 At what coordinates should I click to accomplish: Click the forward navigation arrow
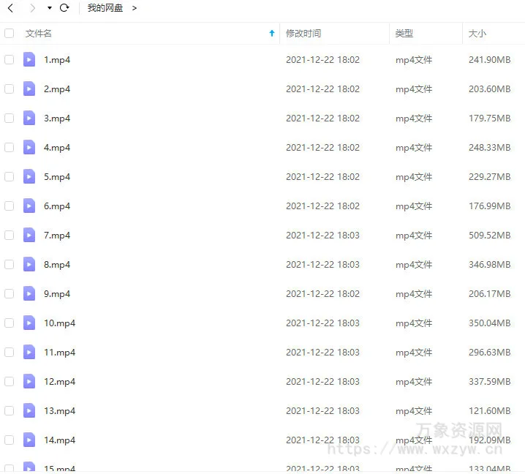(32, 8)
